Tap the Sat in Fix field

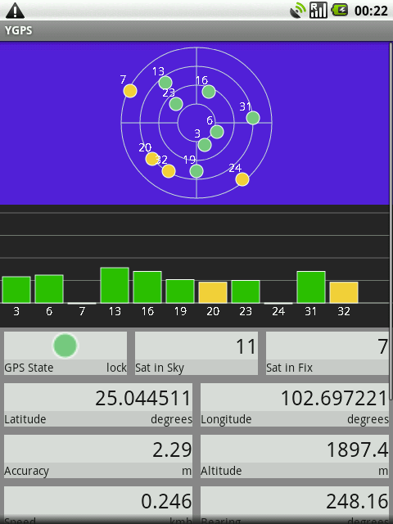click(327, 353)
